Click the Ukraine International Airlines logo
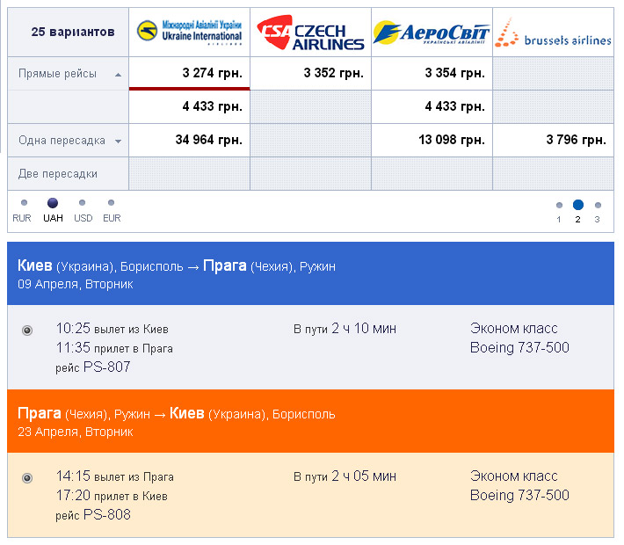This screenshot has width=624, height=545. tap(190, 33)
